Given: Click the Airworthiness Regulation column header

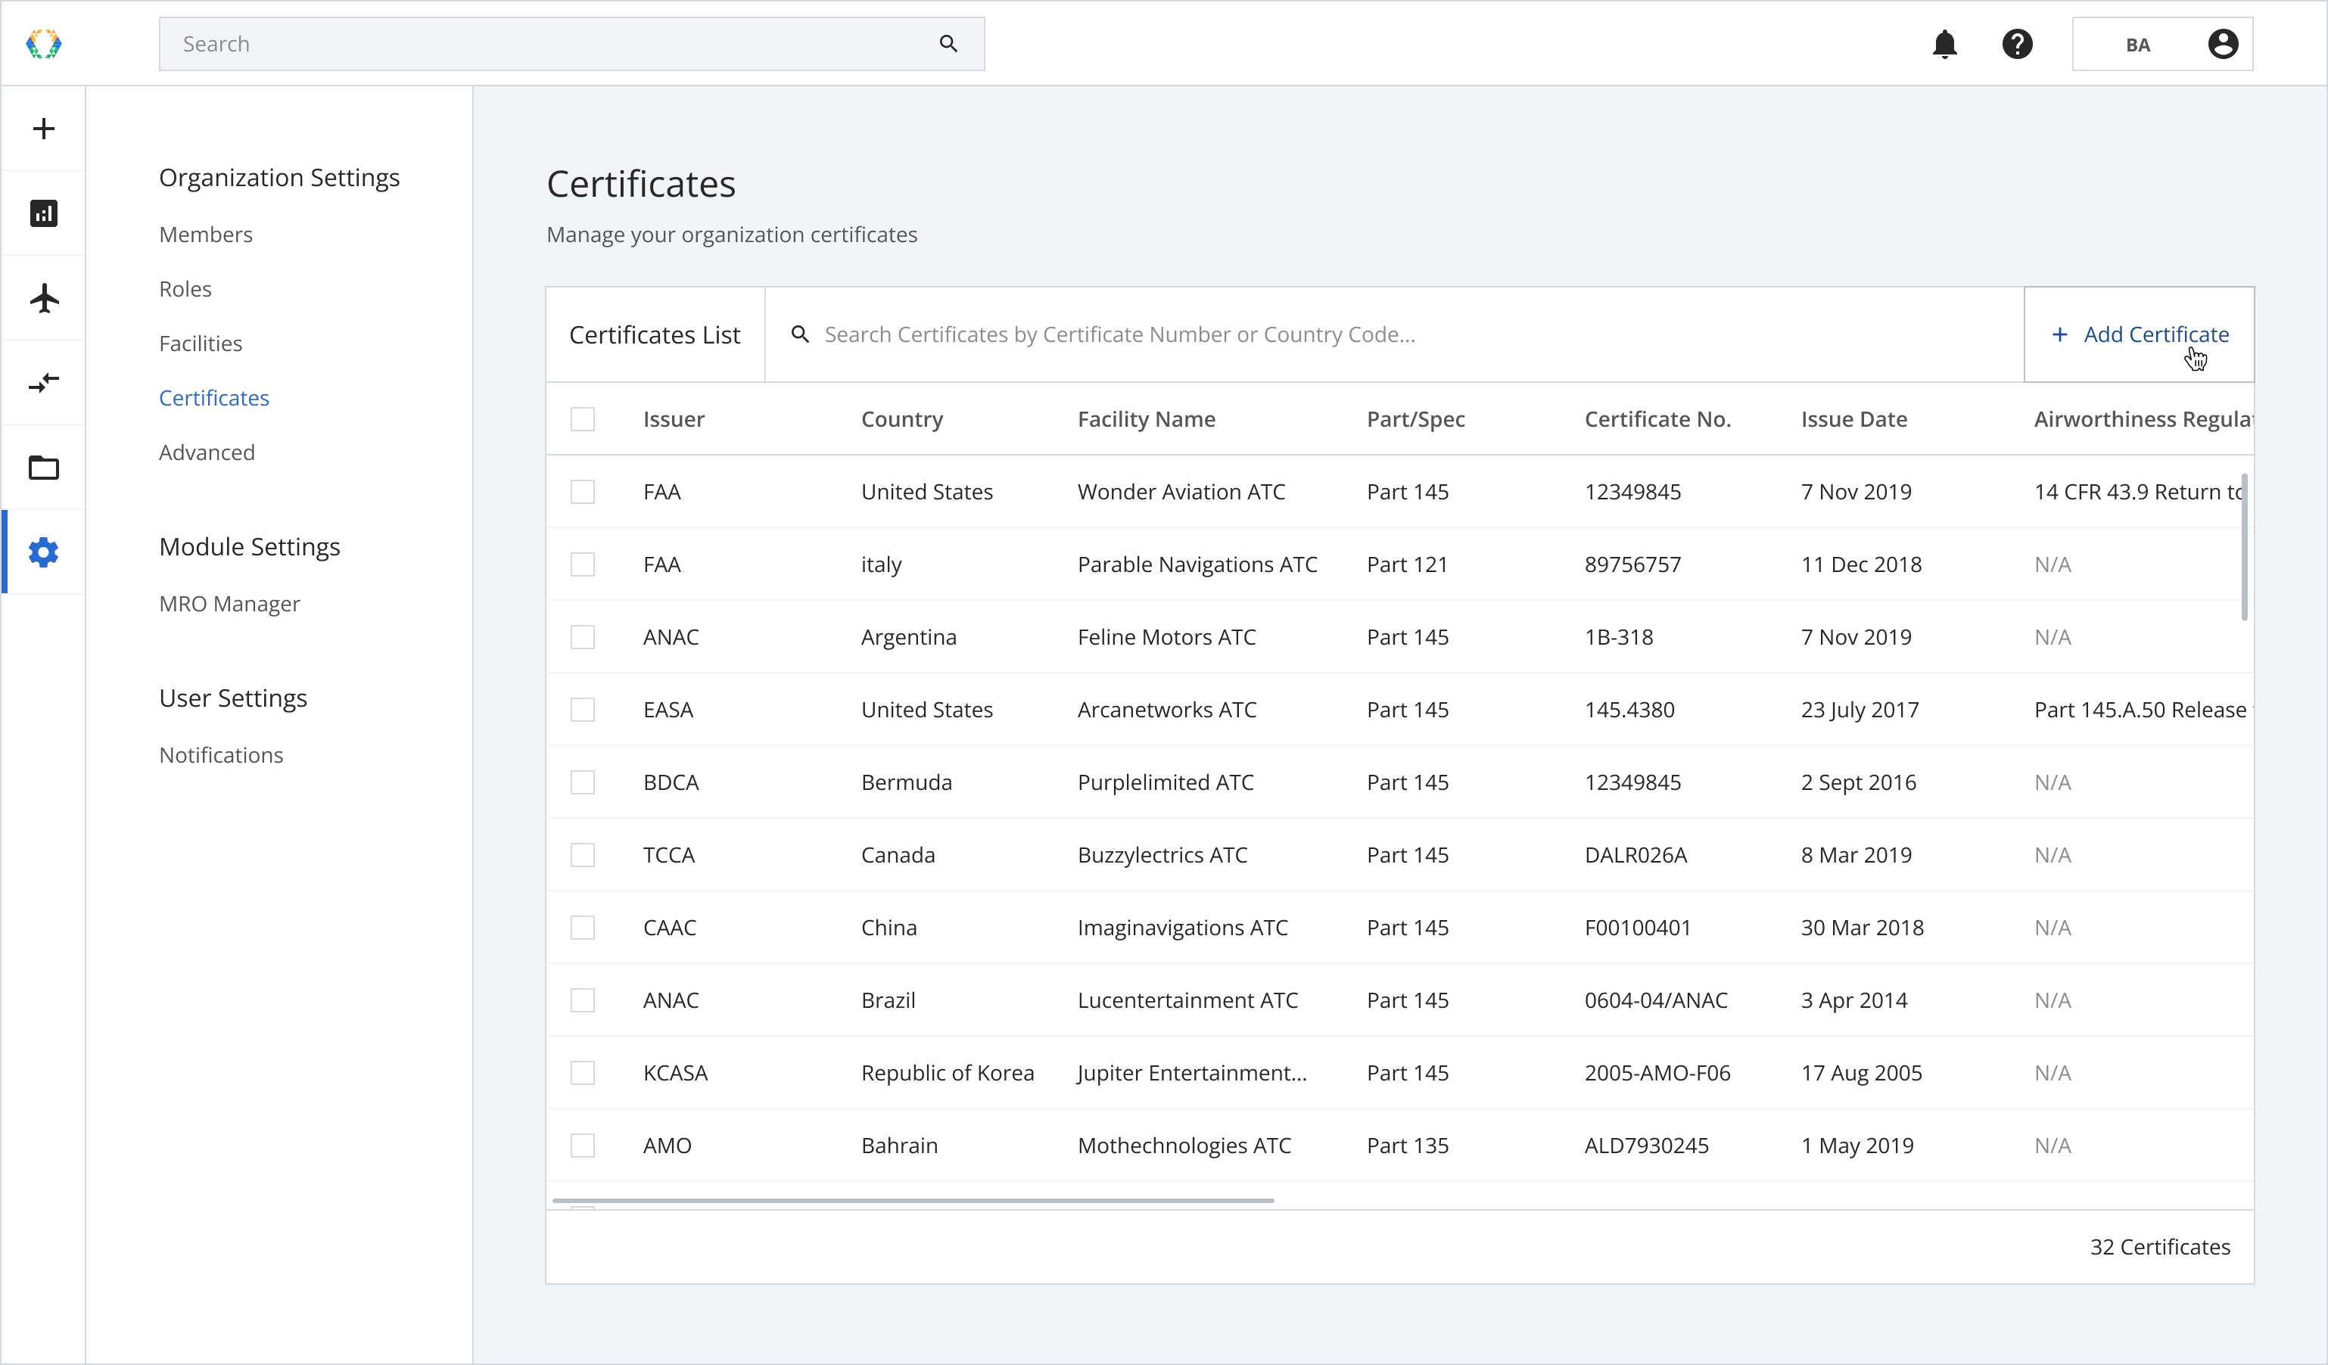Looking at the screenshot, I should coord(2143,419).
